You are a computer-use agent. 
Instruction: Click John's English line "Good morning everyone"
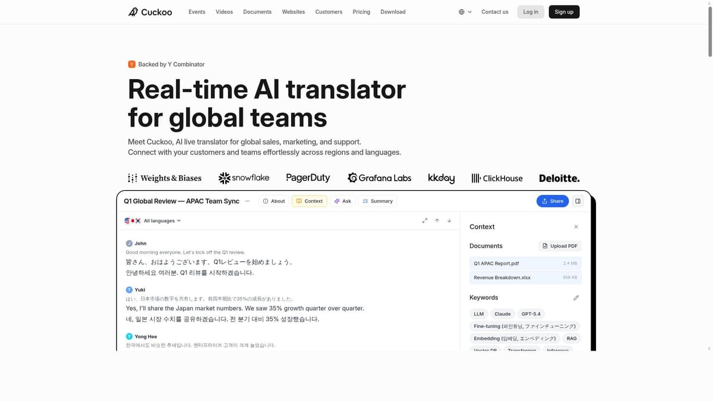pos(185,252)
